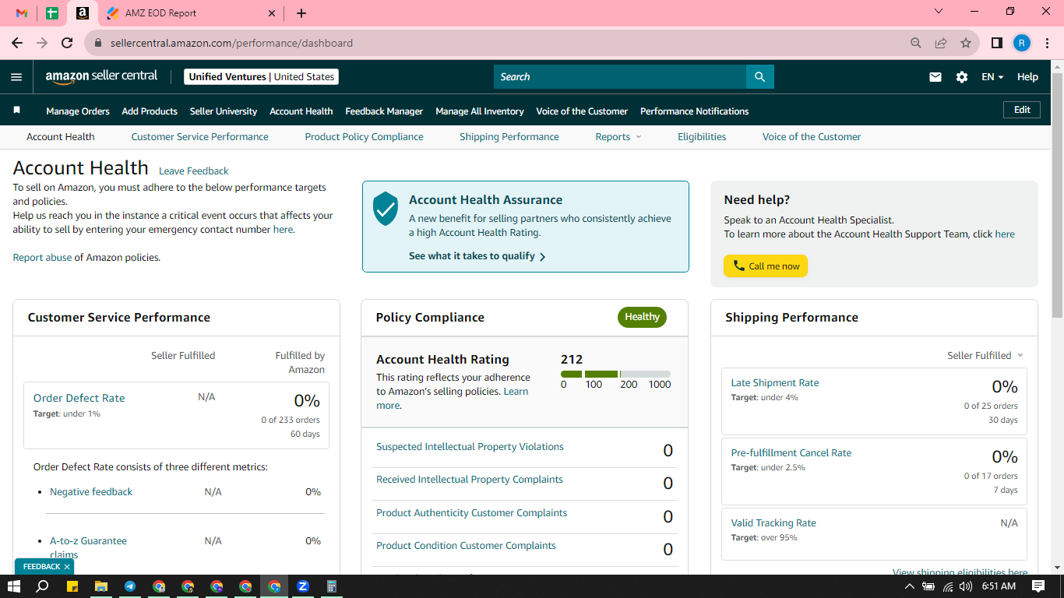Click the emergency contact 'here' link
Screen dimensions: 1064x598
pos(283,230)
